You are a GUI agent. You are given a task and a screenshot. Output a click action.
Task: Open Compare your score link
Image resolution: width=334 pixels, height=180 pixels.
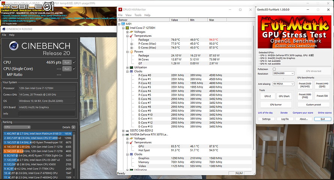(303, 112)
